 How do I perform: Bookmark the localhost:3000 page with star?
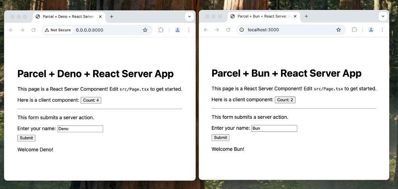tap(339, 30)
